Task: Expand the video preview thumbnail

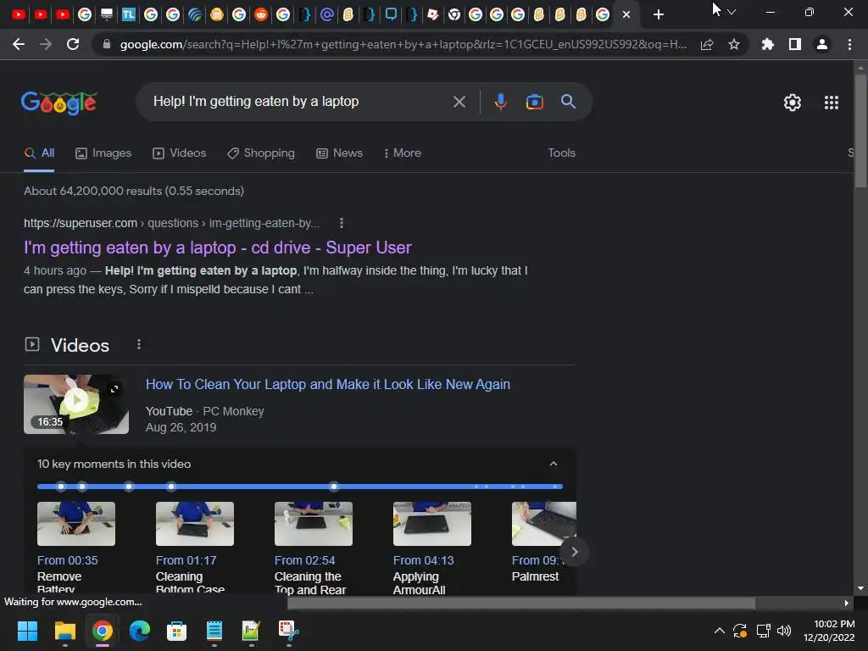Action: click(x=114, y=389)
